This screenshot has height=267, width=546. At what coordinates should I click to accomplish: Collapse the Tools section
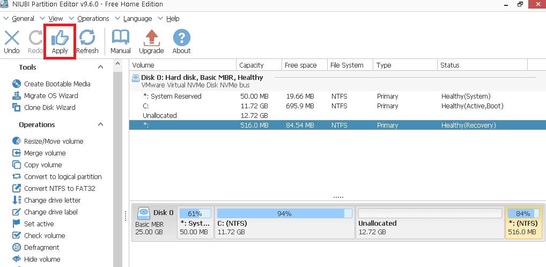click(100, 68)
